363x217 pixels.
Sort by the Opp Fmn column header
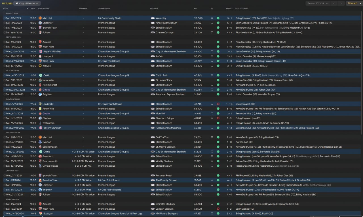coord(83,9)
